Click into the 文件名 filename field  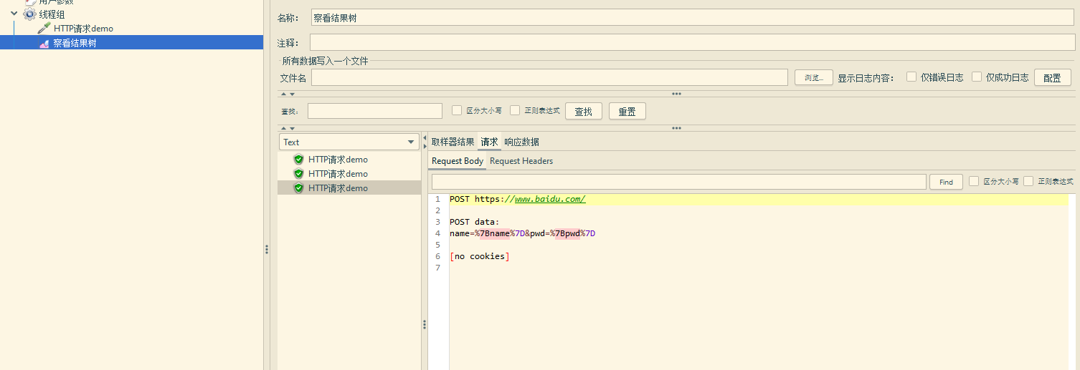(x=549, y=77)
